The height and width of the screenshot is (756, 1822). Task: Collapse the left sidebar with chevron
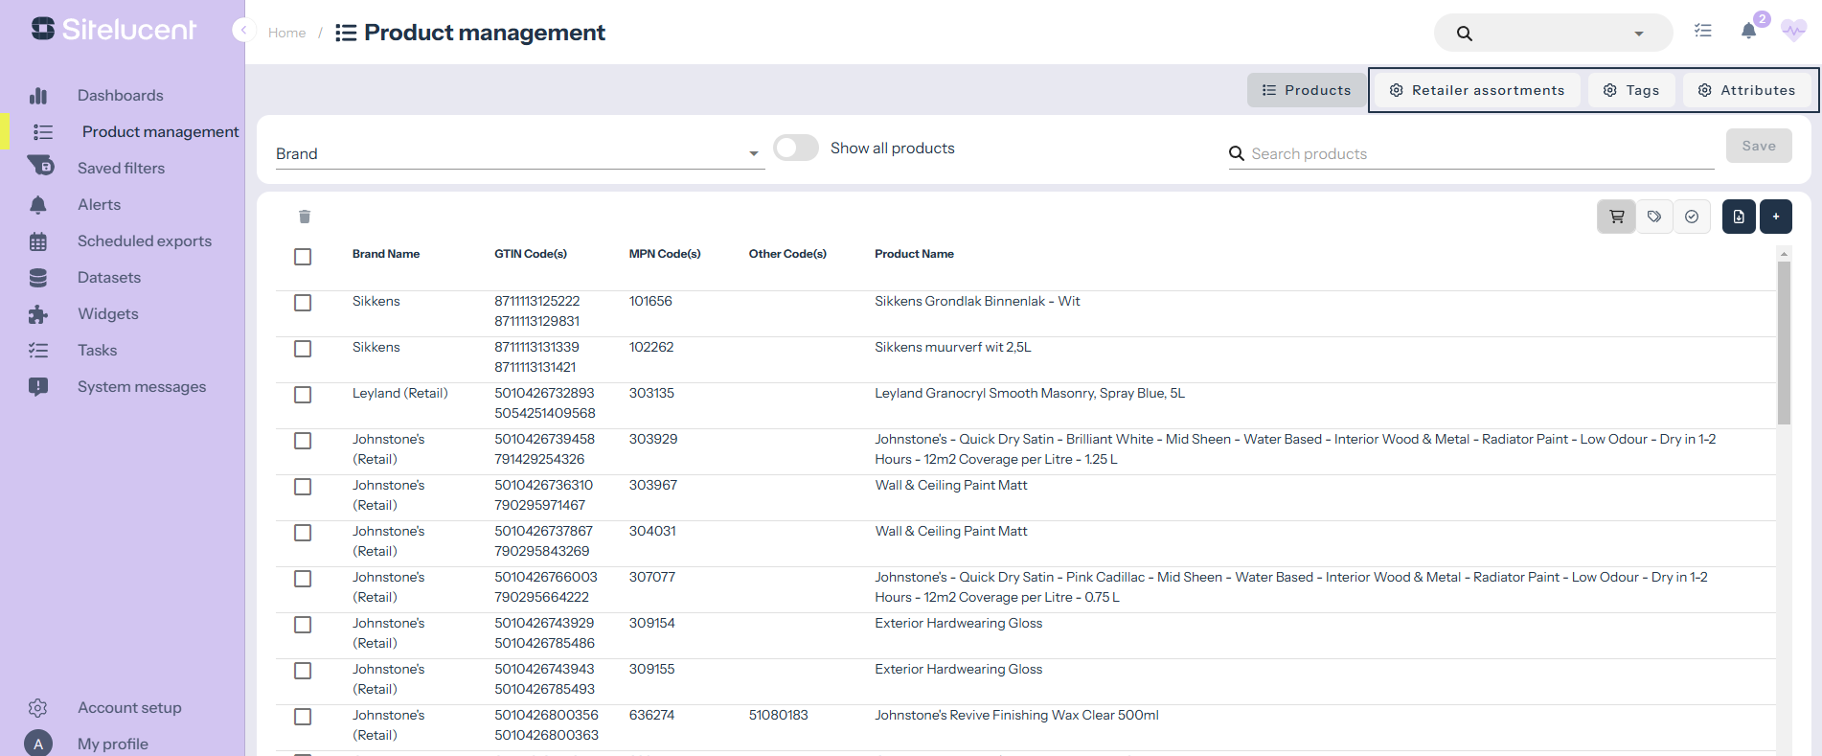(243, 31)
